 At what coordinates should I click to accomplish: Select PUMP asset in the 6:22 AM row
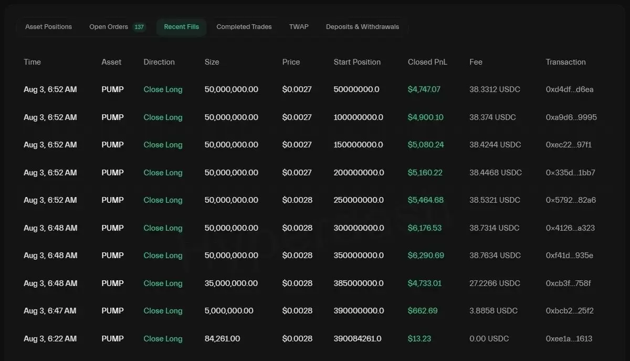113,338
